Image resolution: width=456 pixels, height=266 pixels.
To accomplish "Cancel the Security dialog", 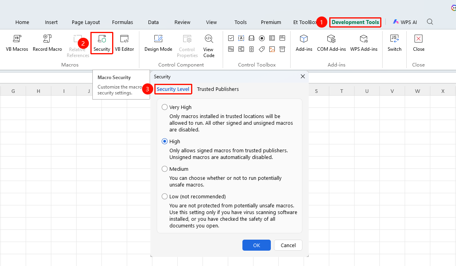I will click(x=288, y=245).
